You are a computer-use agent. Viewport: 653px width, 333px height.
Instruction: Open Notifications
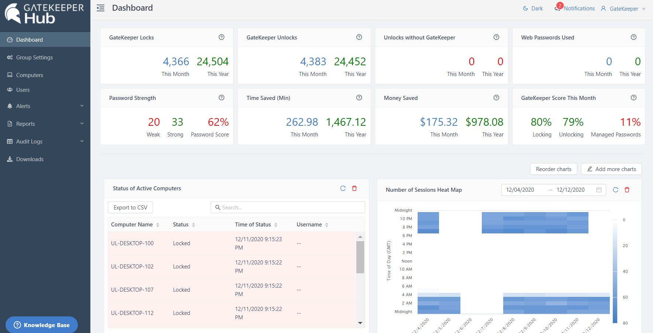[x=579, y=8]
